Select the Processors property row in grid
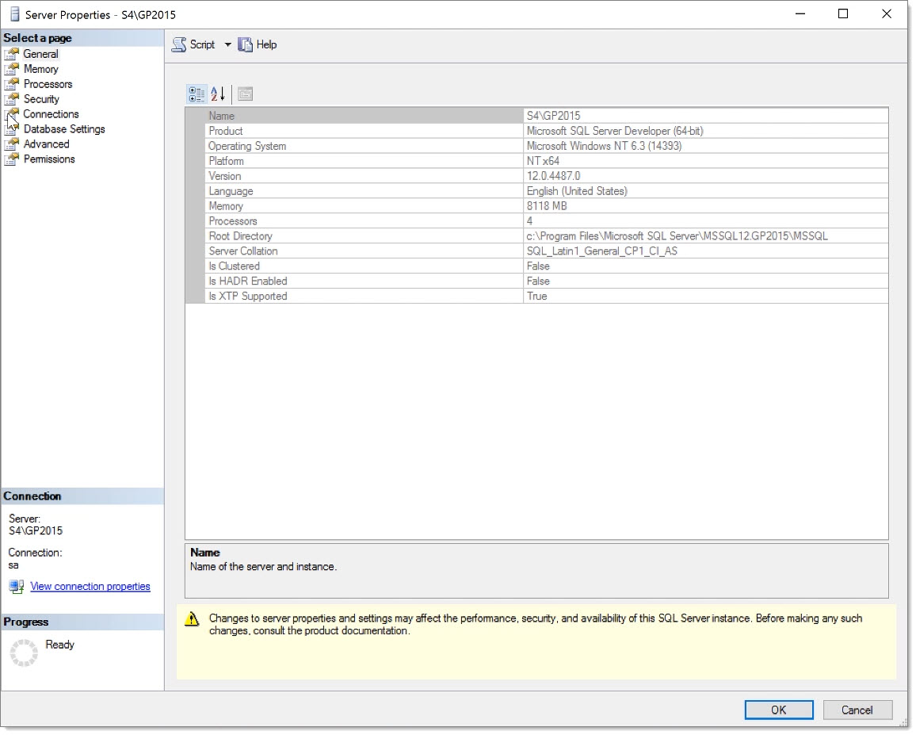The width and height of the screenshot is (916, 735). [537, 221]
